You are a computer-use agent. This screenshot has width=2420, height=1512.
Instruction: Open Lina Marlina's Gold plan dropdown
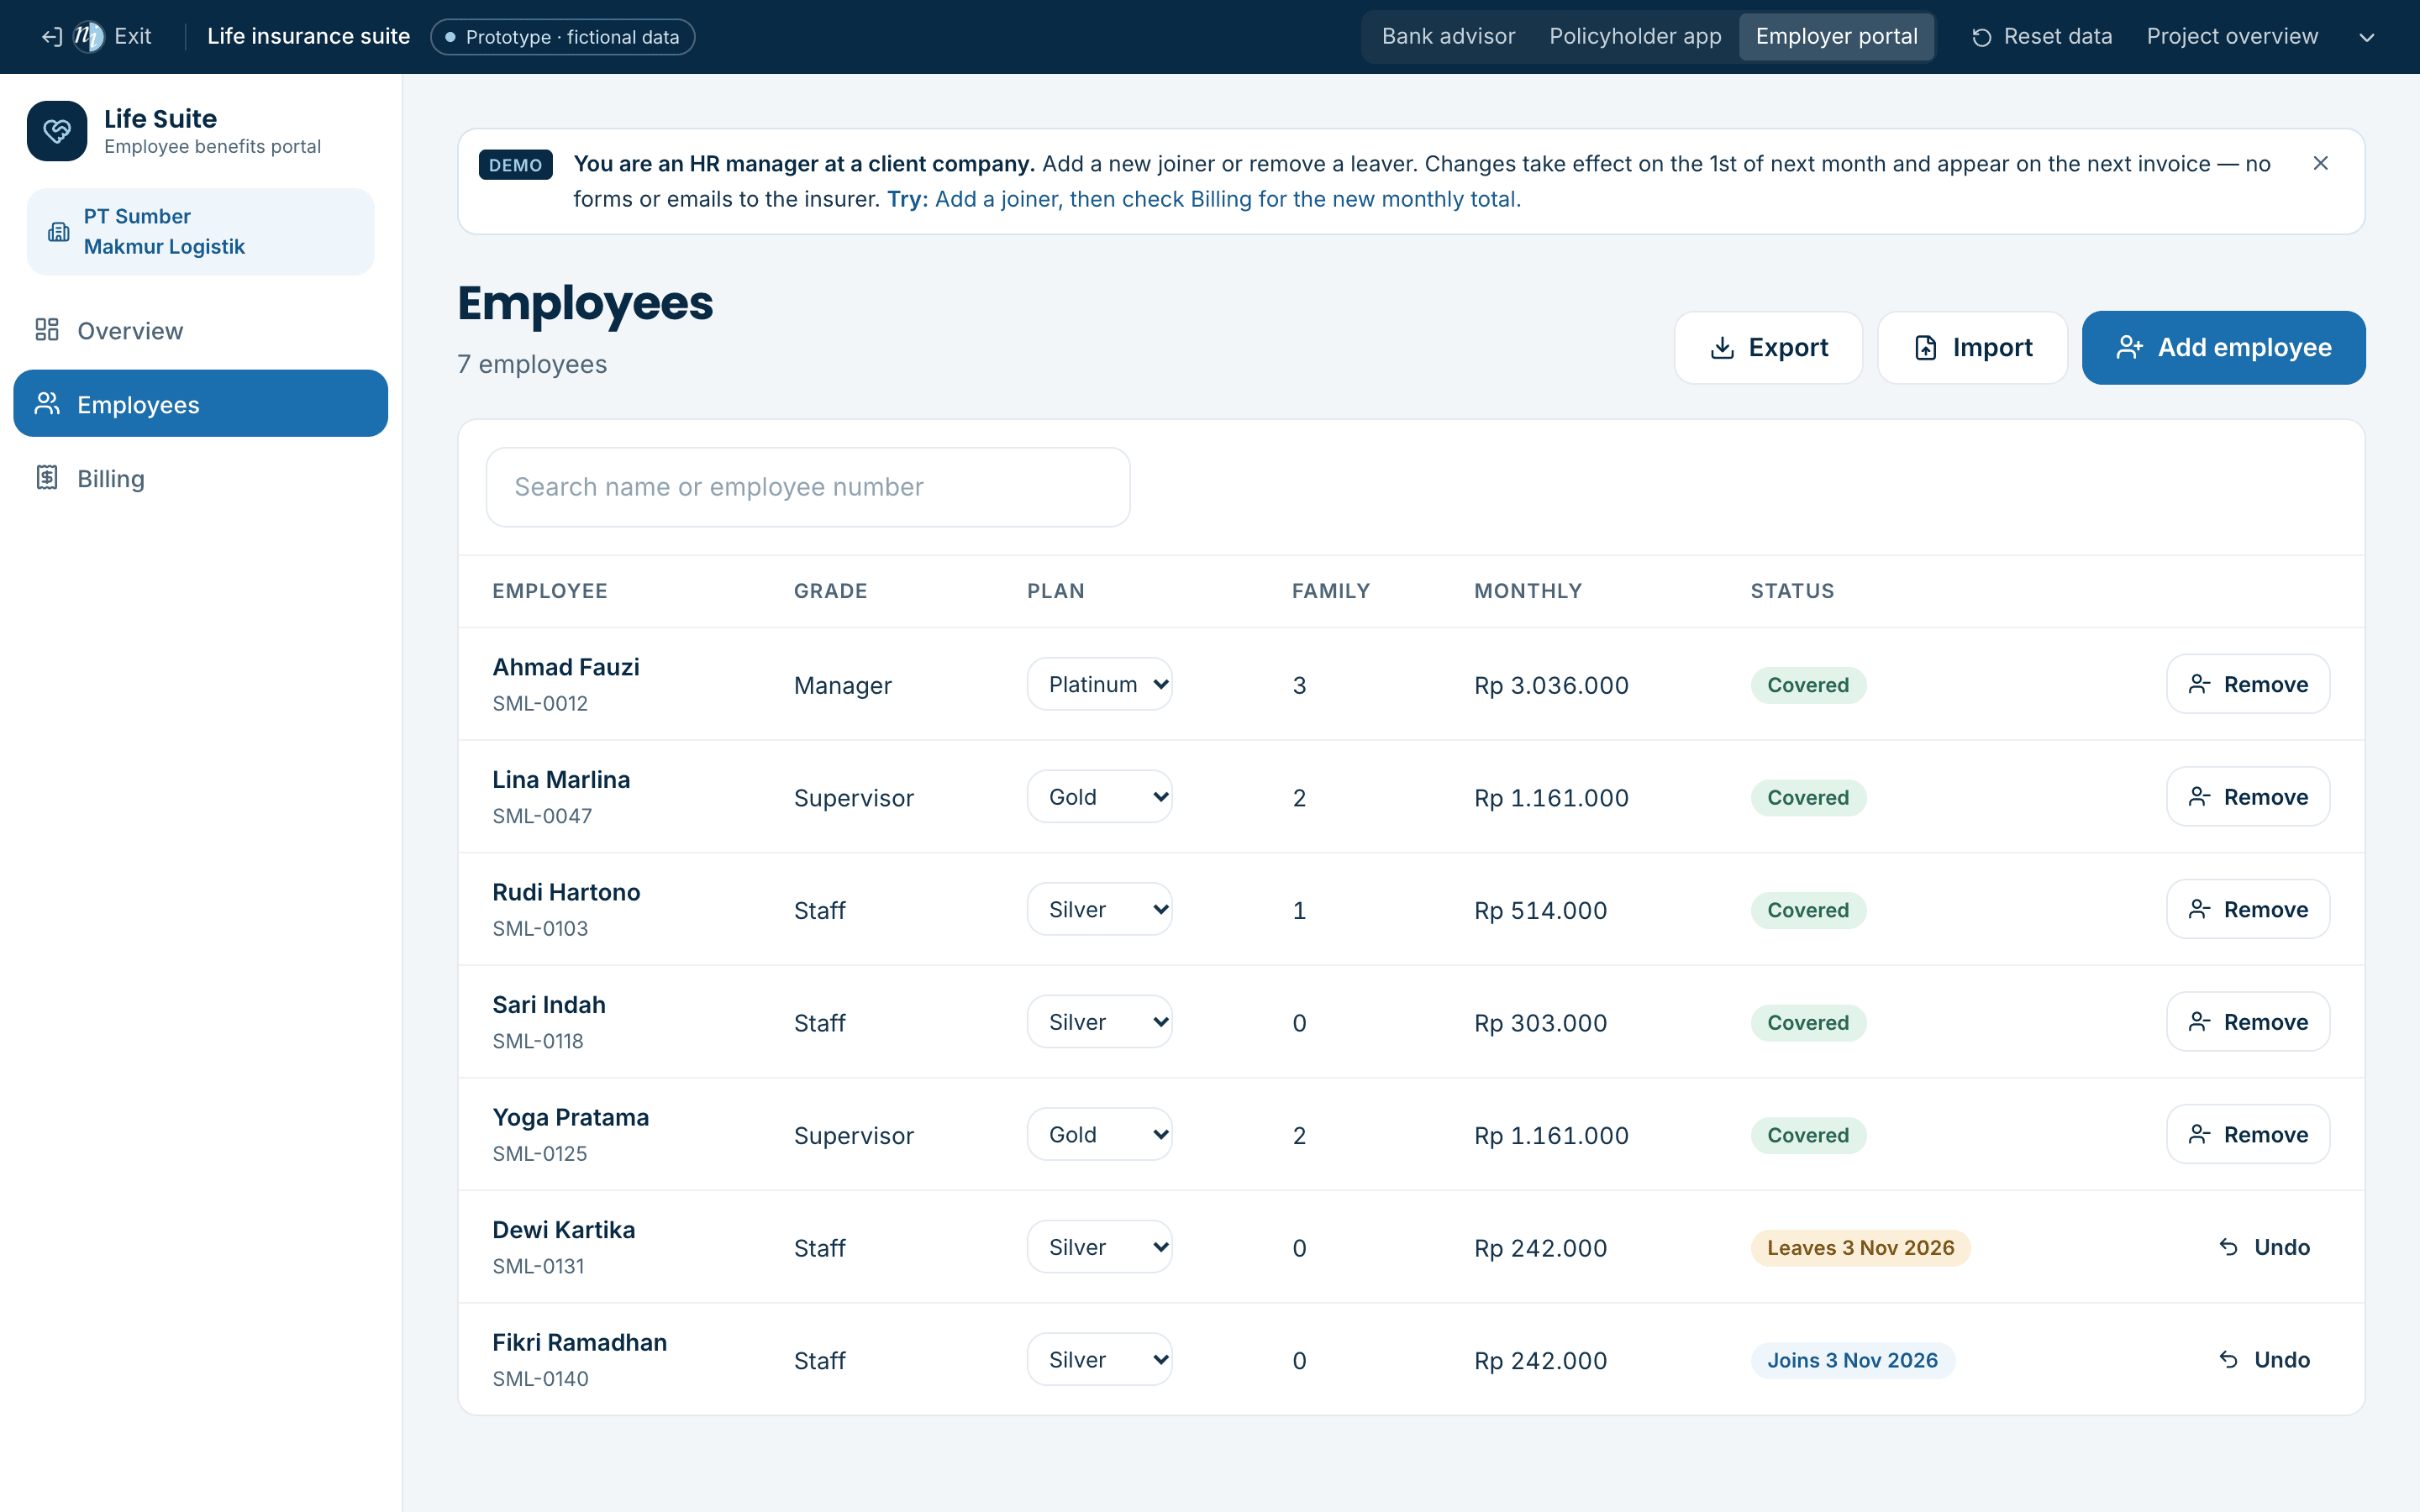[1099, 797]
